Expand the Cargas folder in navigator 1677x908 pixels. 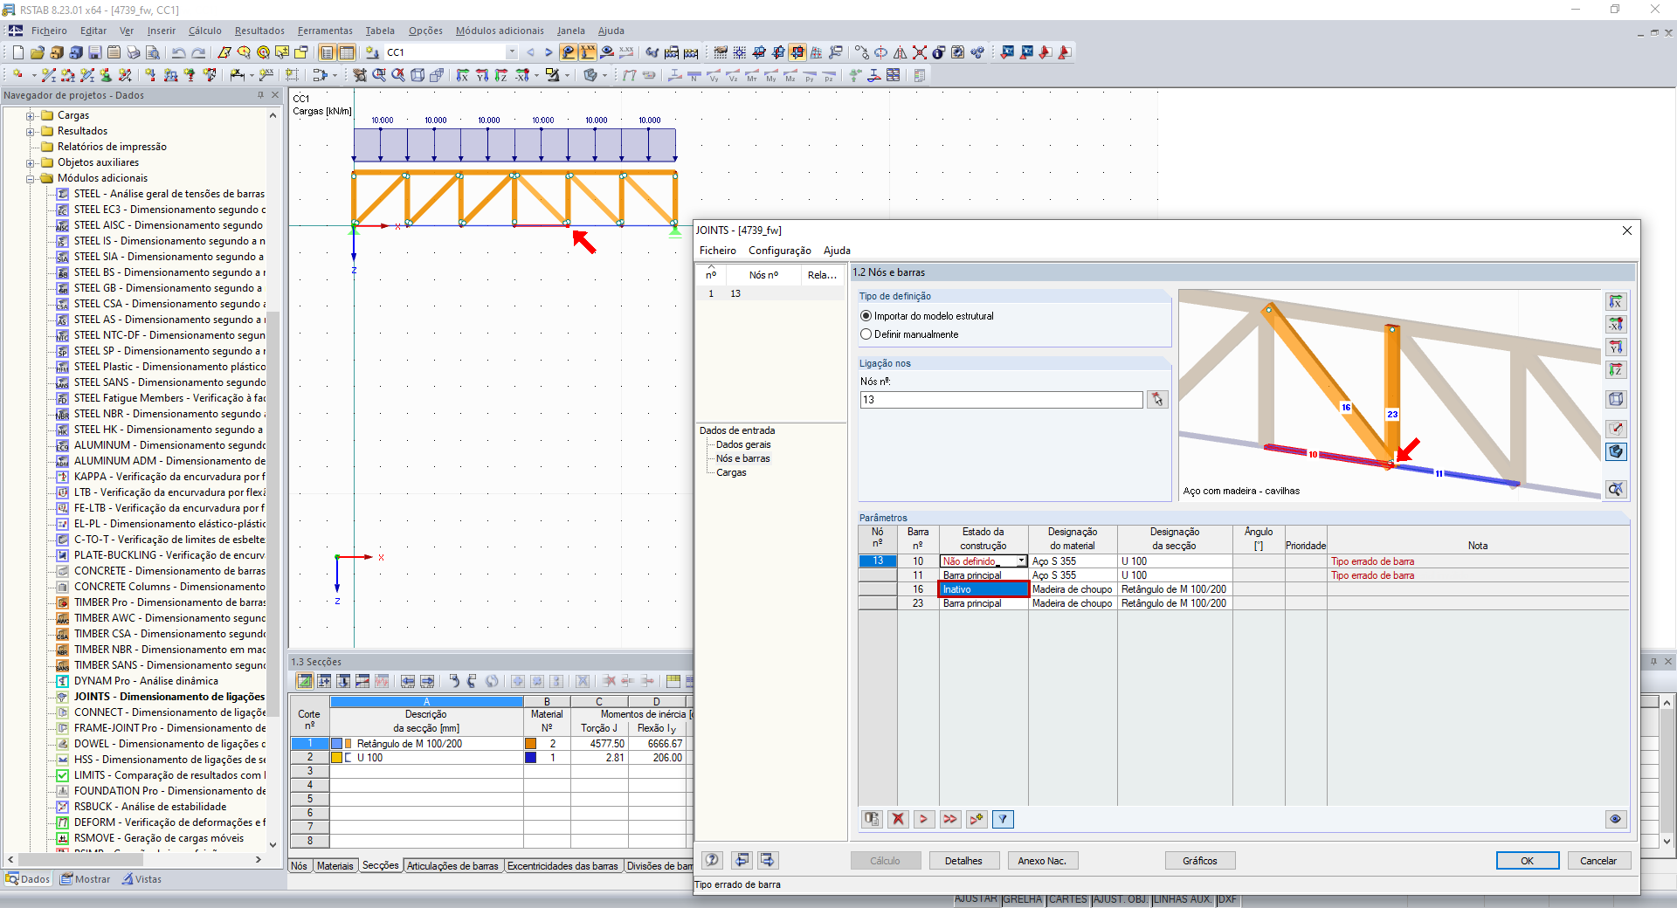(x=31, y=115)
